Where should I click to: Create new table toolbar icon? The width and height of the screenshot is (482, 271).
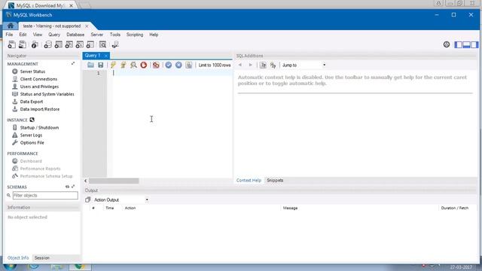click(59, 44)
